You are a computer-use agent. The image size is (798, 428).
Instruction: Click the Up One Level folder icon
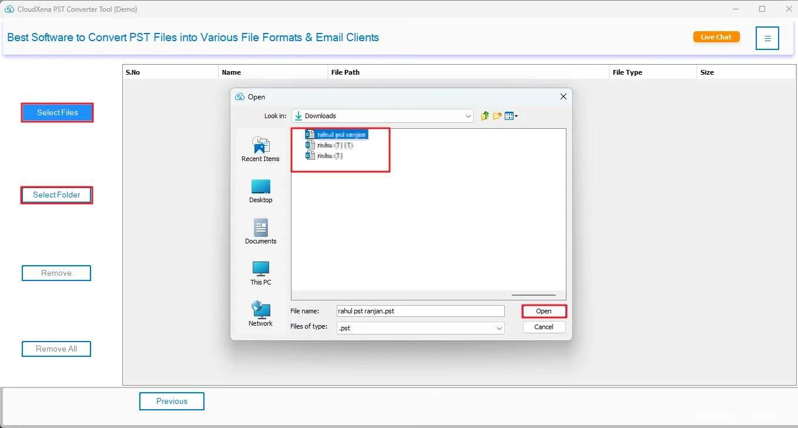[485, 116]
